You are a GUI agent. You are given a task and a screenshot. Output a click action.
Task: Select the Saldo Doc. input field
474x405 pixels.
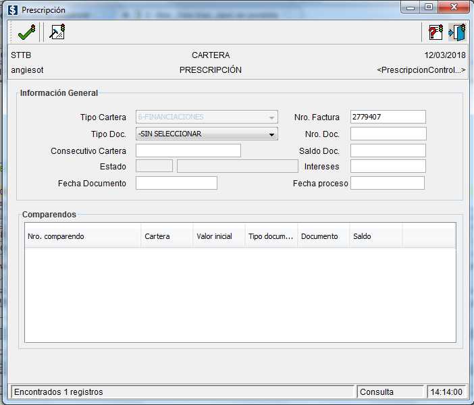pyautogui.click(x=388, y=151)
